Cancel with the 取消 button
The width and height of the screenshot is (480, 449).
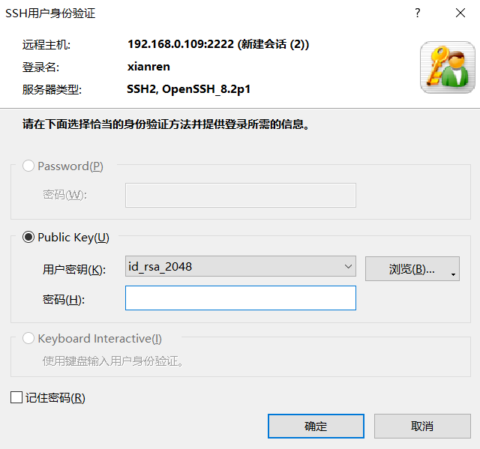422,426
